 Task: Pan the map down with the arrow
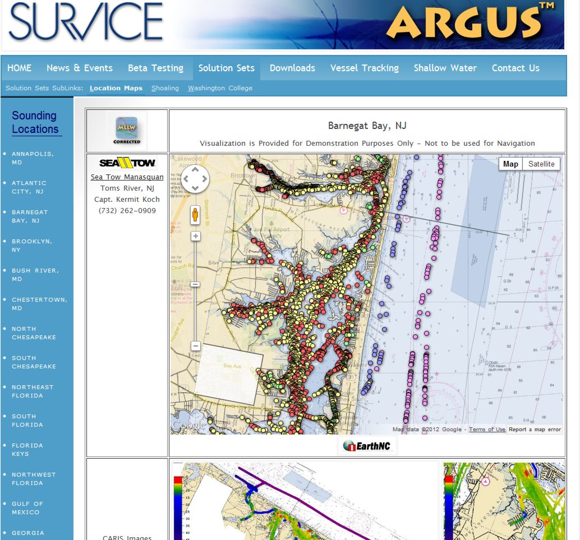195,188
